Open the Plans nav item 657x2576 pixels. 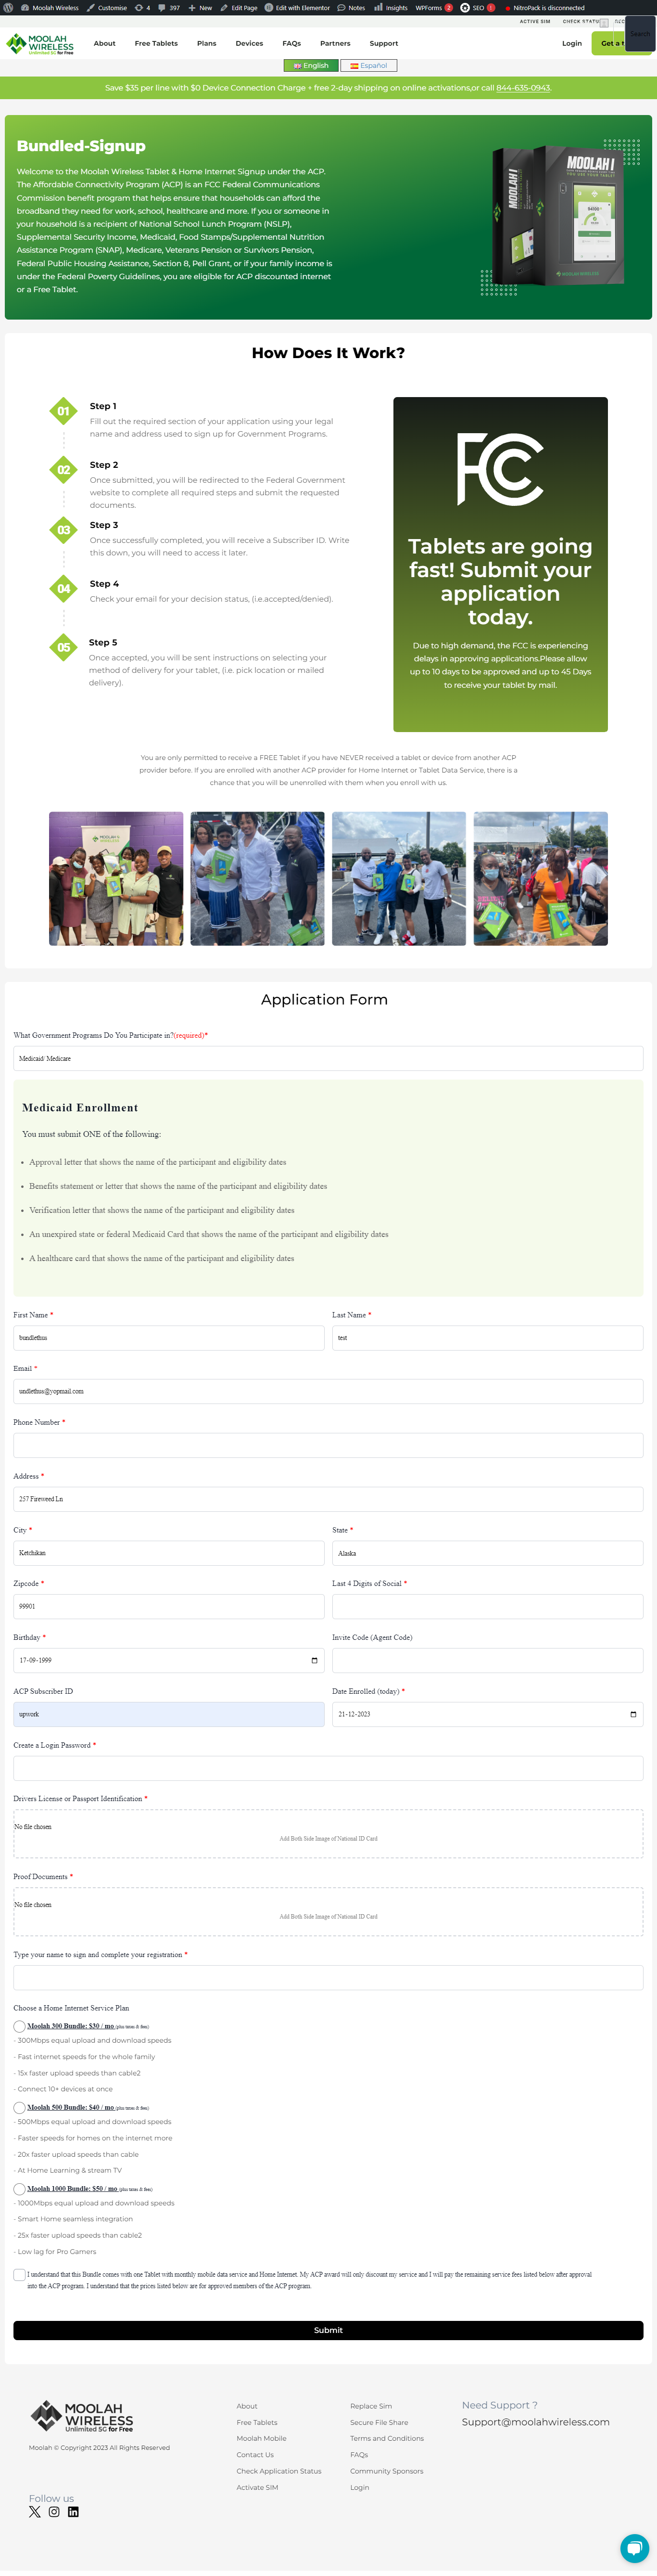click(x=206, y=44)
